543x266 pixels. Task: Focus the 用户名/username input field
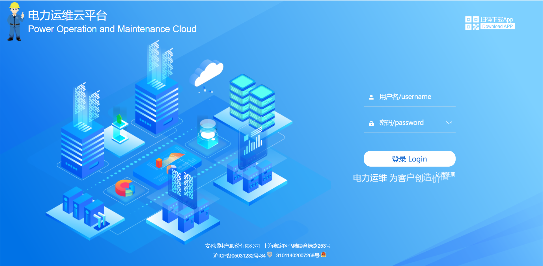tap(413, 97)
